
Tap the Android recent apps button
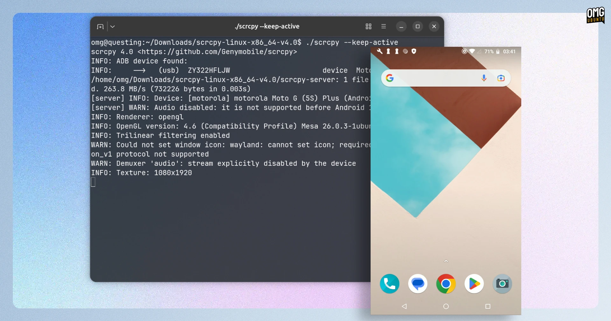(x=488, y=306)
